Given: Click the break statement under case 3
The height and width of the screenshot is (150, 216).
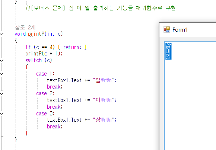Looking at the screenshot, I should [x=55, y=127].
